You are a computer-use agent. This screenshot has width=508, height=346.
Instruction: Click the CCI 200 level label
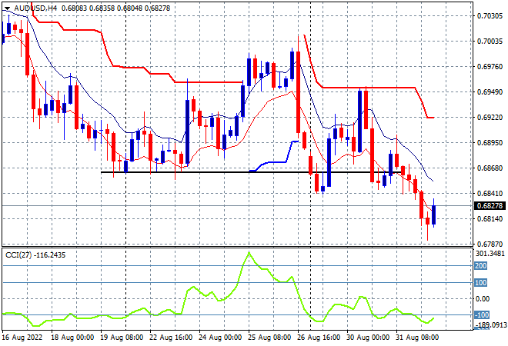pos(480,266)
